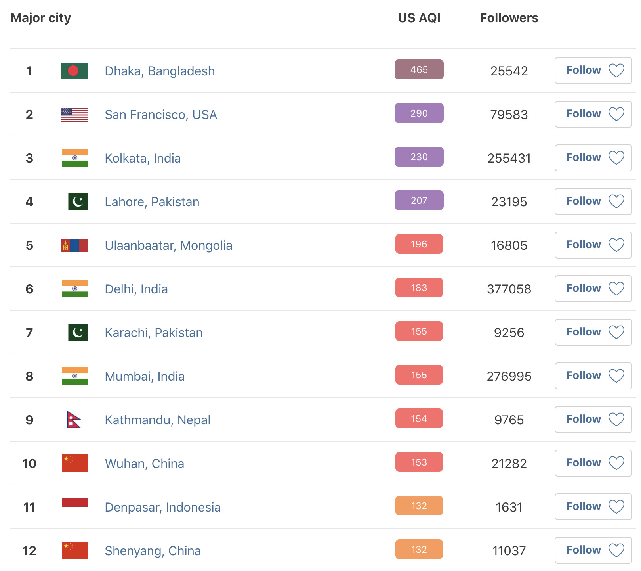Sort by the US AQI column header
This screenshot has height=571, width=641.
click(x=419, y=18)
